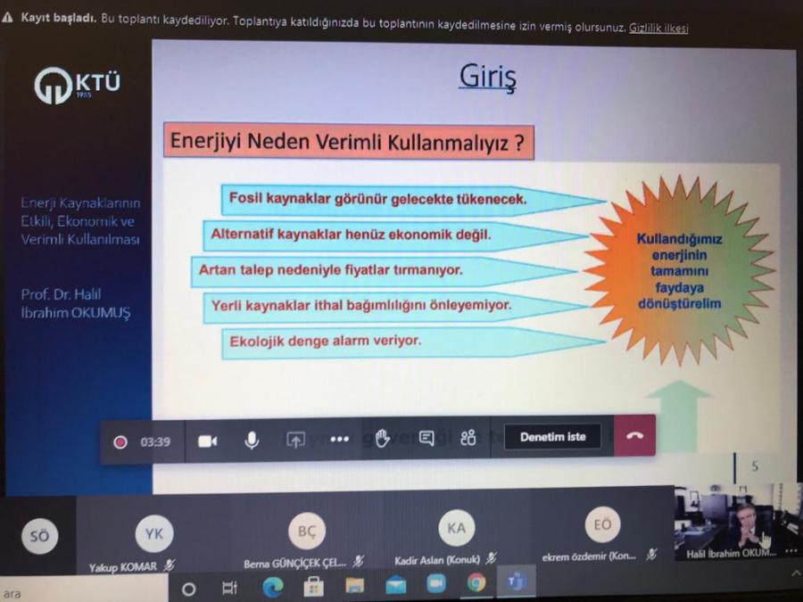
Task: Raise your hand in the meeting
Action: pos(383,438)
